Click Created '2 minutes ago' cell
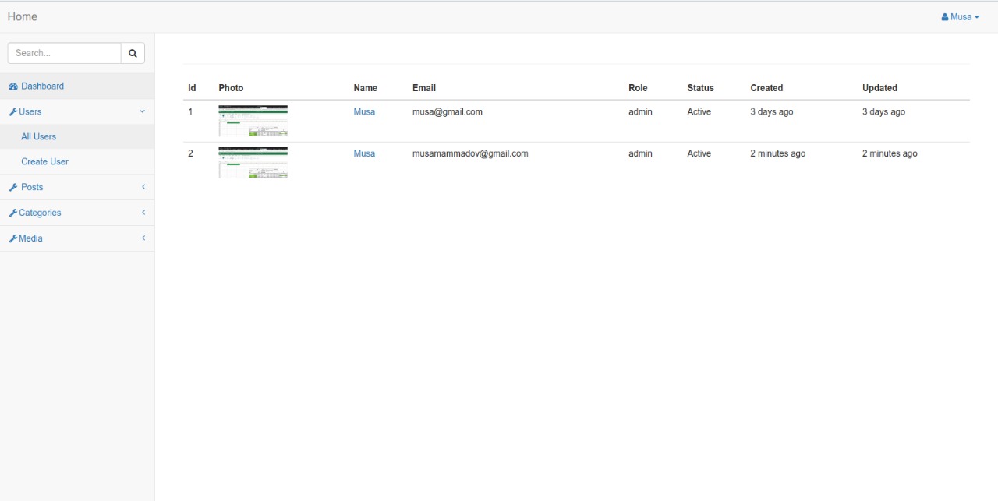 point(777,153)
